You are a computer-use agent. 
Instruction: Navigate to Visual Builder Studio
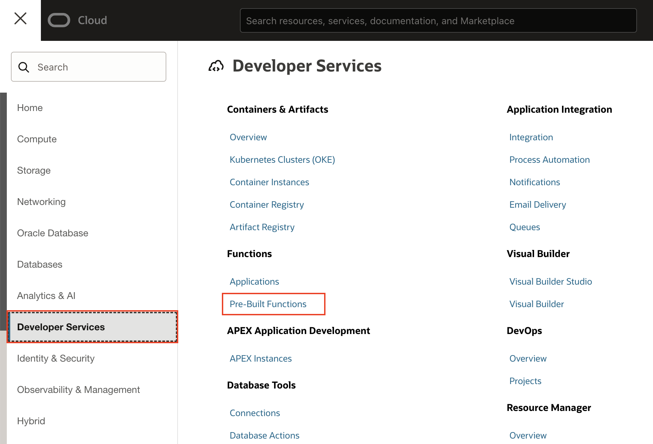click(550, 282)
